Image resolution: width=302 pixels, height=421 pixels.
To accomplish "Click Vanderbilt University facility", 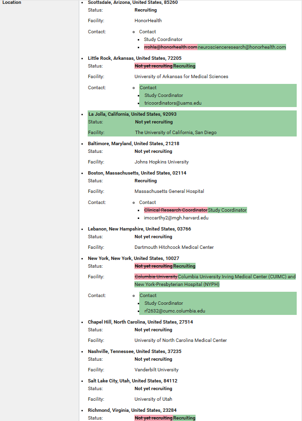I will click(x=157, y=370).
